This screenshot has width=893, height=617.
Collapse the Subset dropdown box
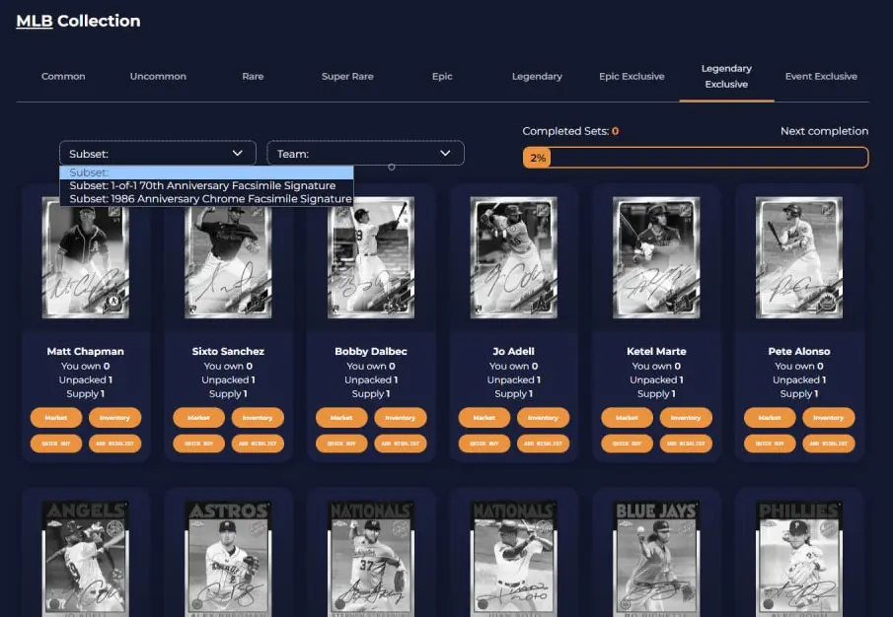click(x=158, y=153)
